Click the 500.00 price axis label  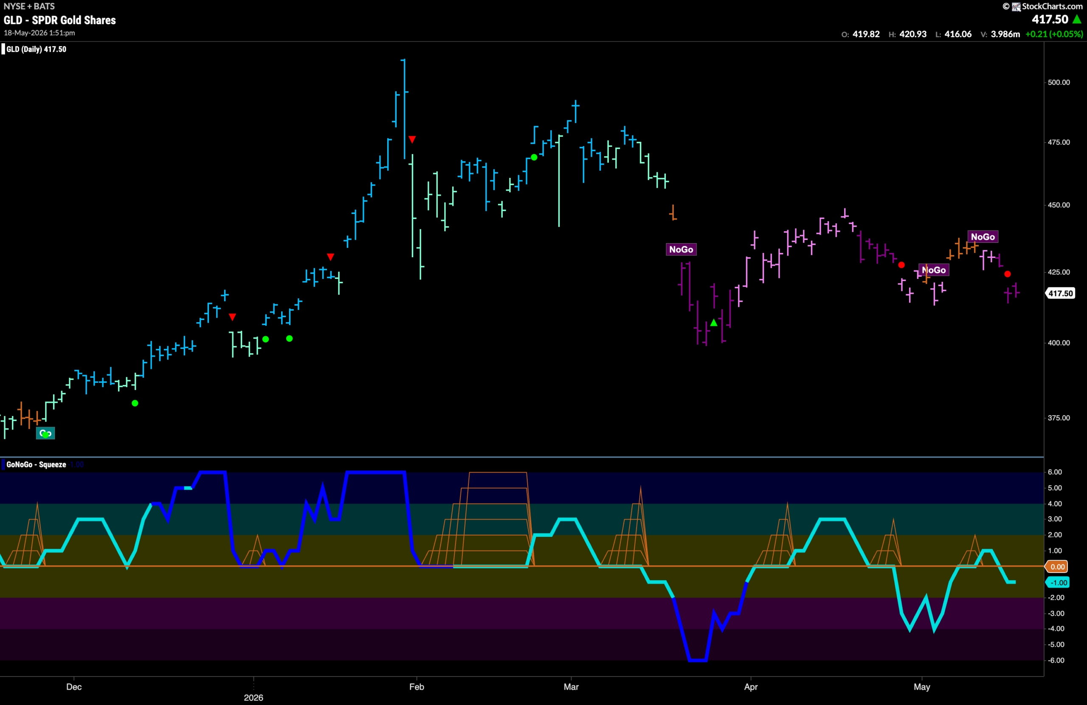click(1059, 82)
